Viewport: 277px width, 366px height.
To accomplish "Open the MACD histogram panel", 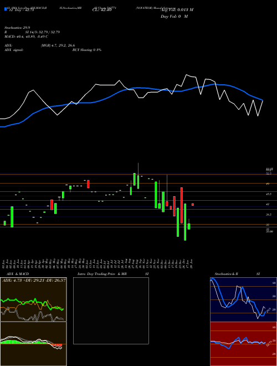I will (x=33, y=344).
